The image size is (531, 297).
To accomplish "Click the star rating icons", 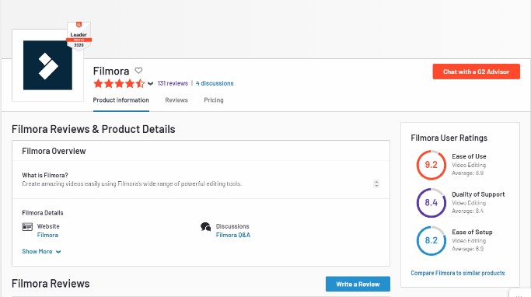I will pos(119,83).
